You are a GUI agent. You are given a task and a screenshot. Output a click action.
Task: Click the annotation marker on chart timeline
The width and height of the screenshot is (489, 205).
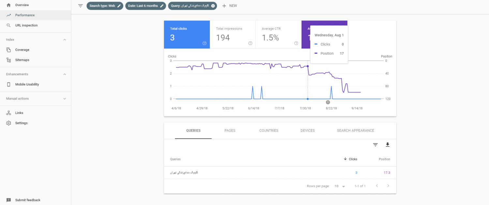[x=328, y=102]
